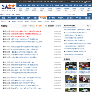Open the article dated 2019-02-11
The image size is (92, 92).
pos(20,37)
